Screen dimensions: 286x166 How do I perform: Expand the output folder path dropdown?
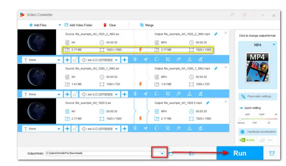(x=162, y=153)
